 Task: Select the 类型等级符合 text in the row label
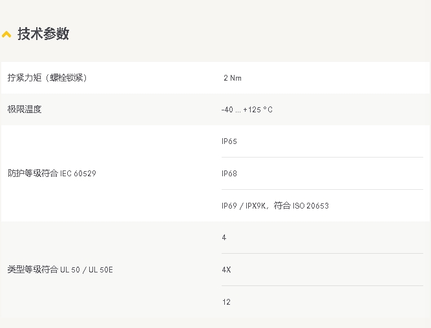point(32,269)
